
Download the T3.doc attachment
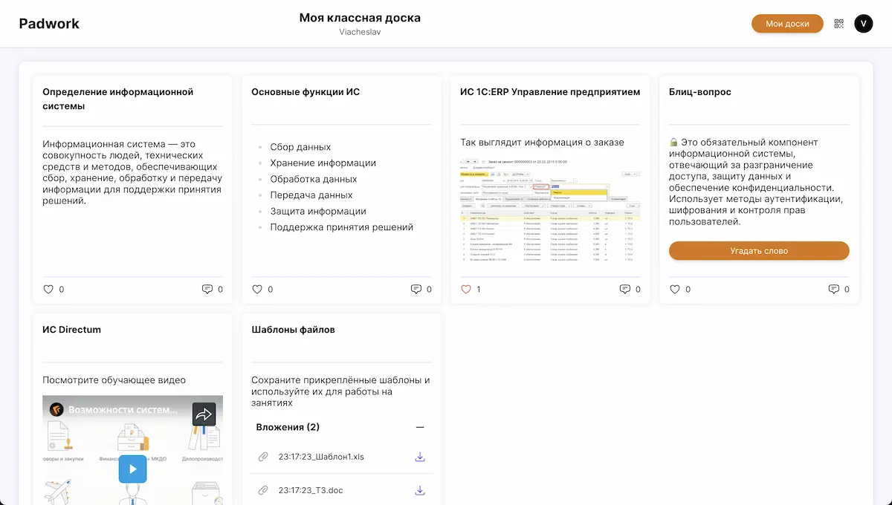click(420, 490)
